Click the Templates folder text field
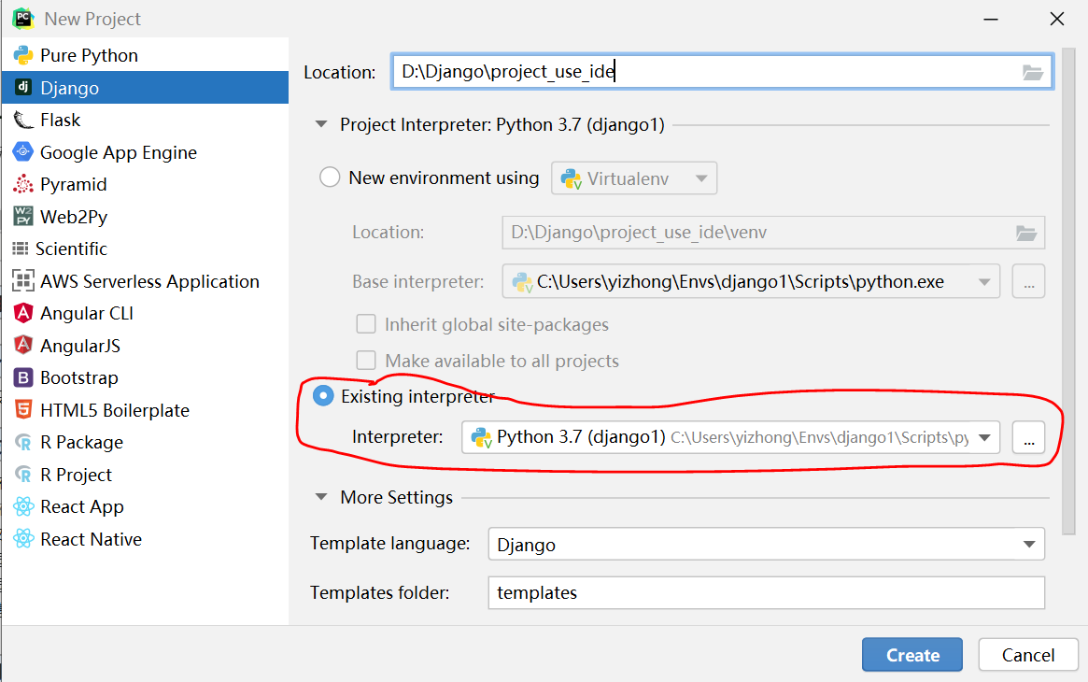The width and height of the screenshot is (1088, 682). click(766, 592)
